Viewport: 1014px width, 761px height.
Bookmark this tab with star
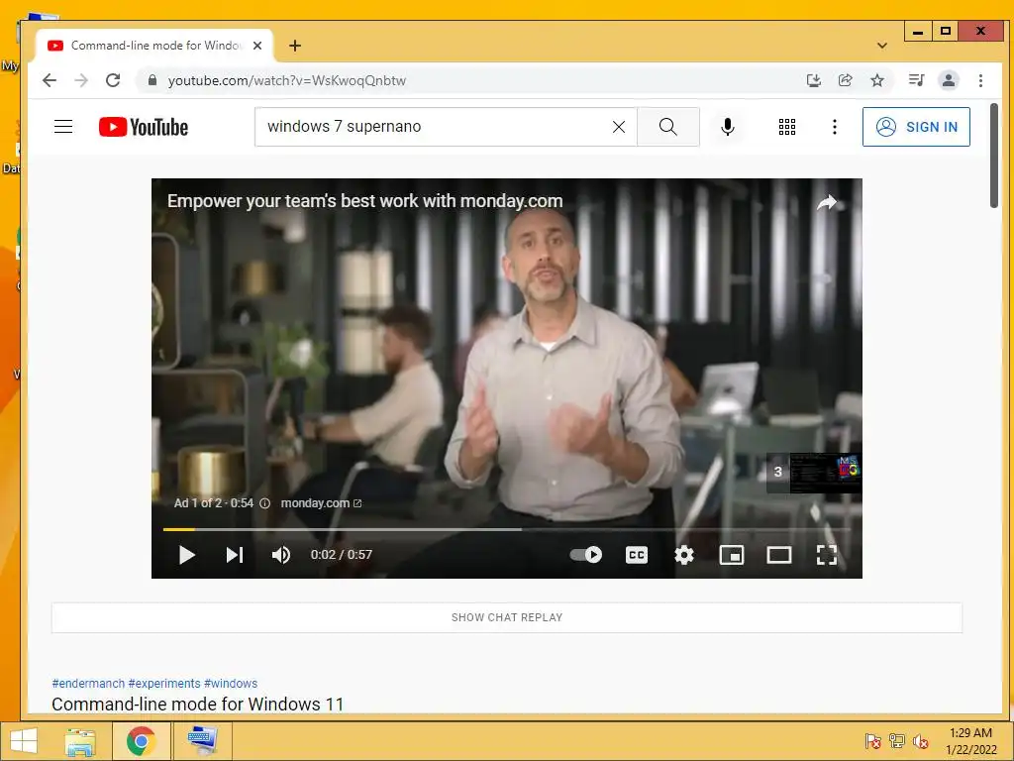pos(877,80)
